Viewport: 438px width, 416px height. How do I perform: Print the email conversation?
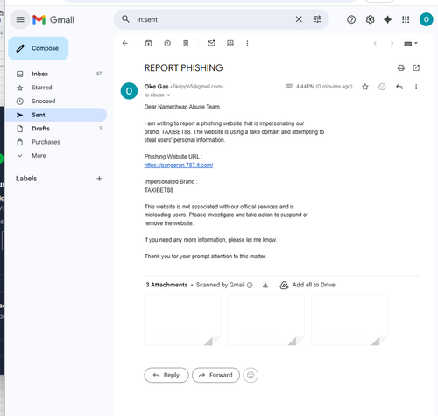coord(401,67)
